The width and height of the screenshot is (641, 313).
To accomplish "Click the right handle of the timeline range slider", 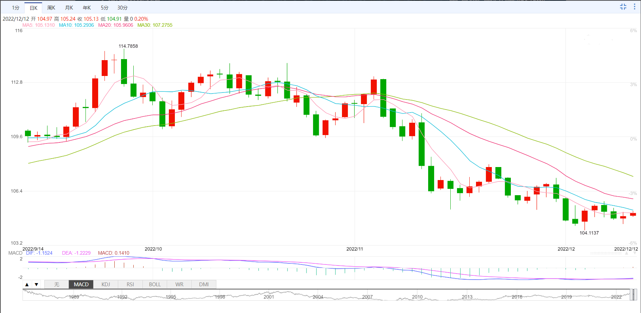I will (635, 295).
